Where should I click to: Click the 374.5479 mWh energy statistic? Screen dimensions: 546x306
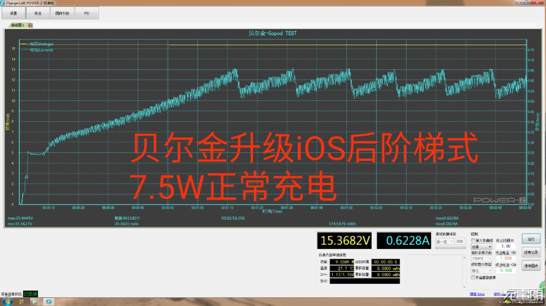coord(342,224)
